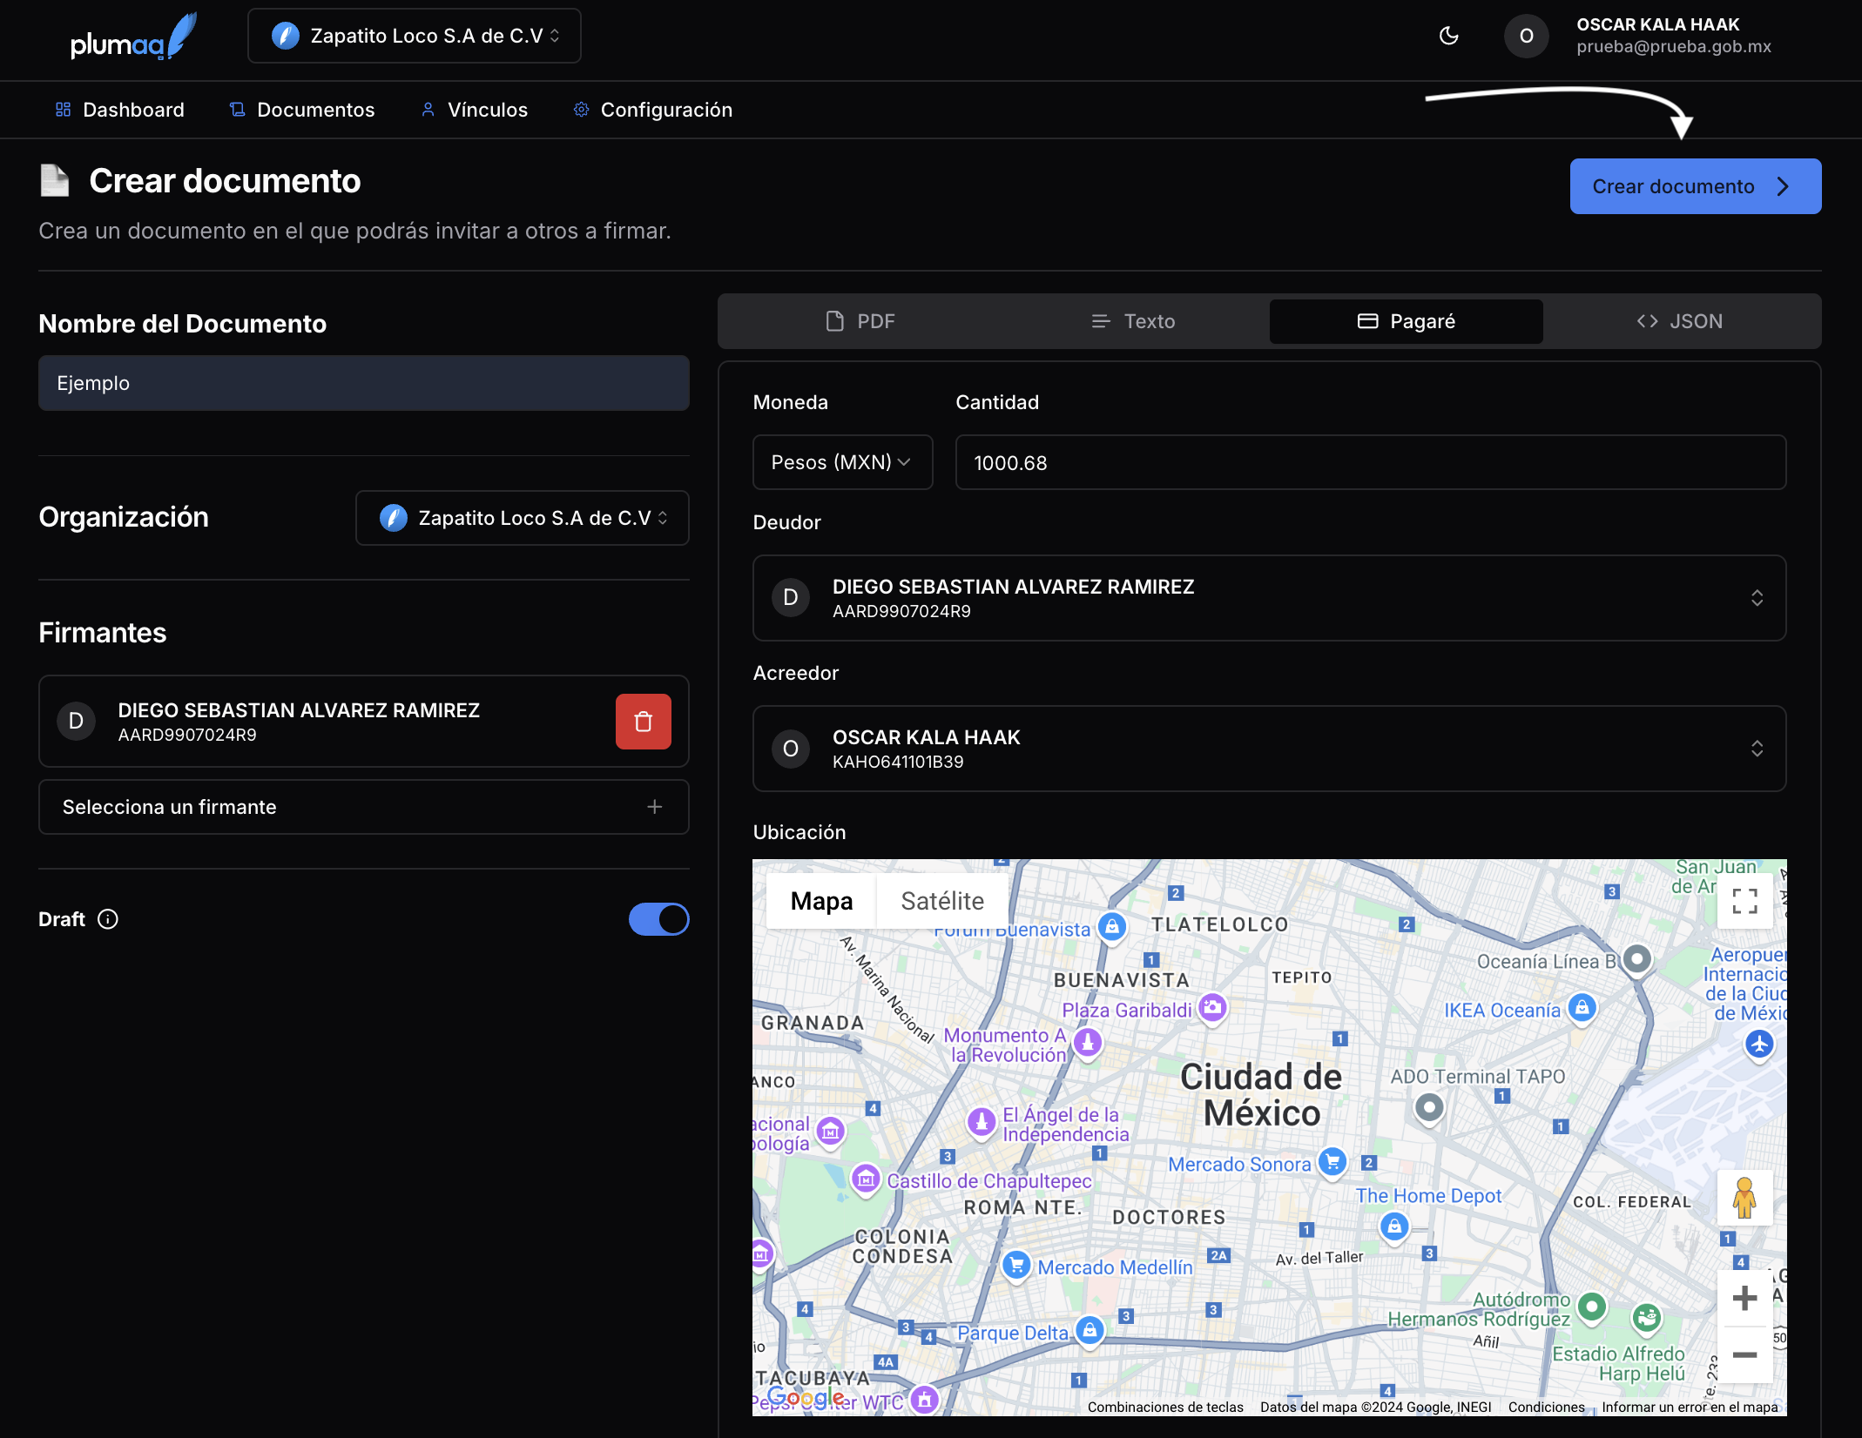Click the user avatar circle O in the header
The width and height of the screenshot is (1862, 1438).
[x=1526, y=36]
